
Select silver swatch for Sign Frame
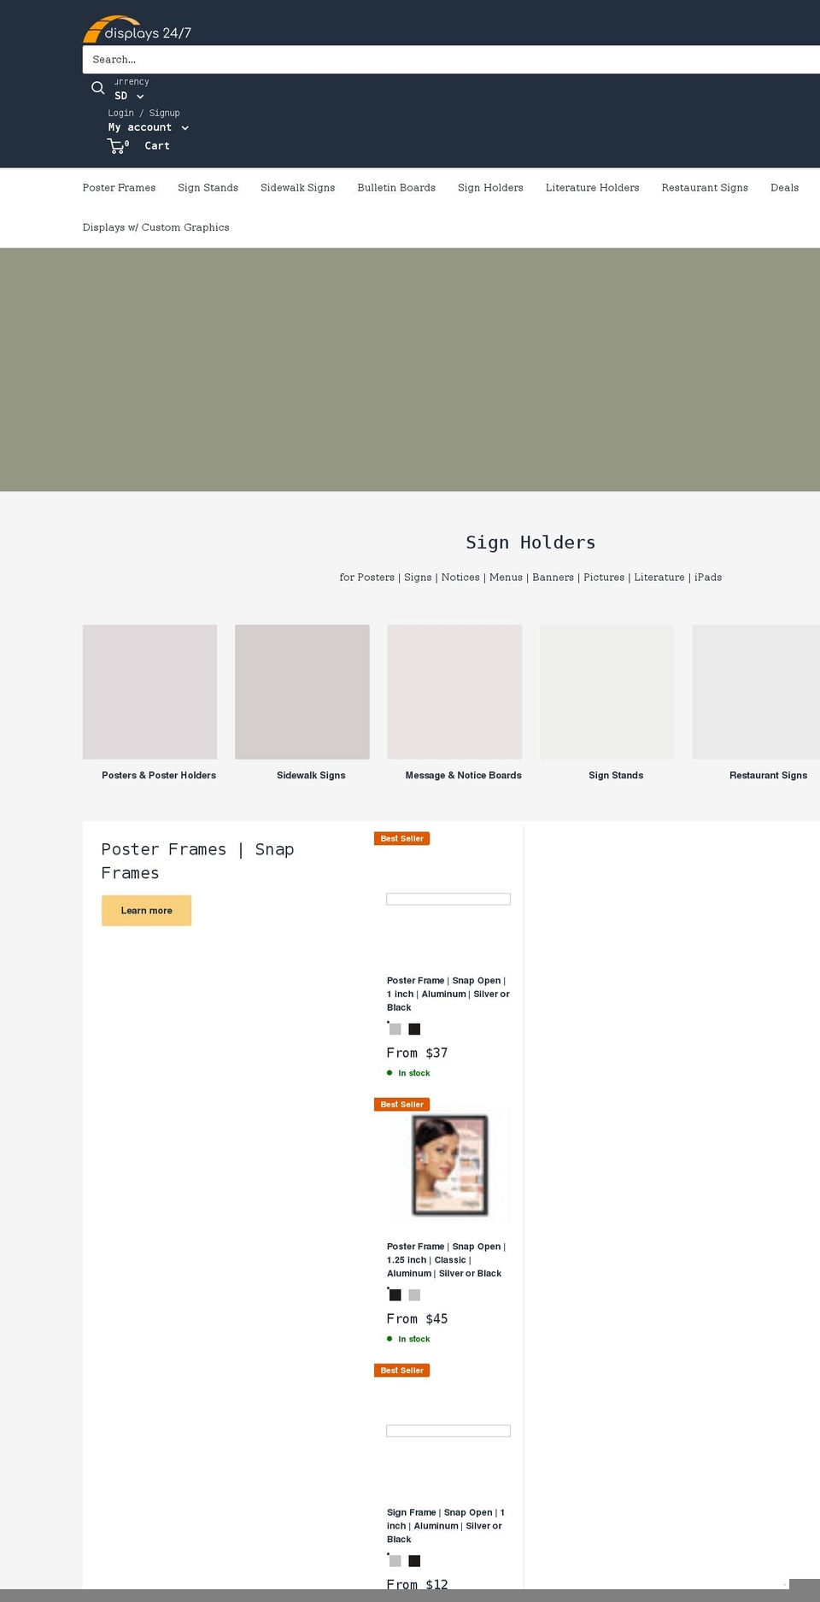click(x=395, y=1561)
